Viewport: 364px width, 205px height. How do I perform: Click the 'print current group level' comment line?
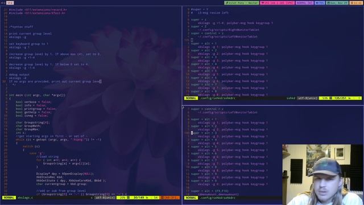click(30, 34)
